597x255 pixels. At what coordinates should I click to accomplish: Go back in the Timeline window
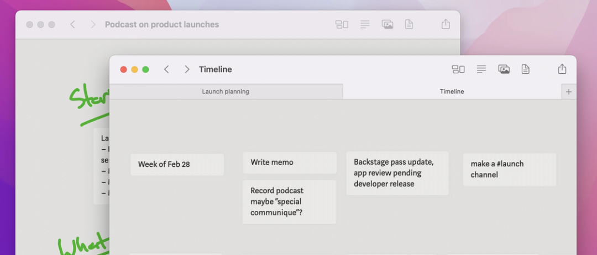coord(166,69)
